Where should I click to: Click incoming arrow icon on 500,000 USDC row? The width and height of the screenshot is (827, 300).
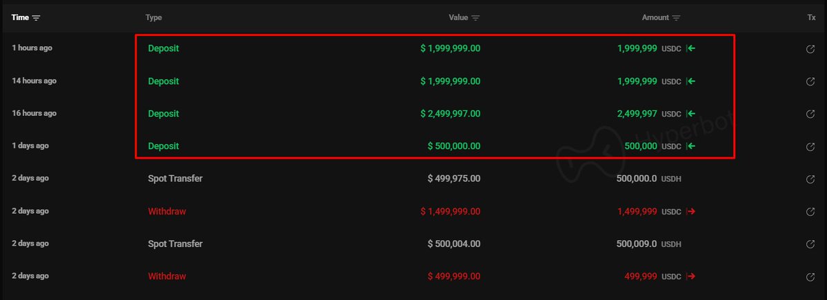point(691,146)
